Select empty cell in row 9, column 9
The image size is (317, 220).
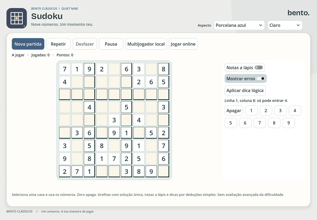pyautogui.click(x=164, y=171)
